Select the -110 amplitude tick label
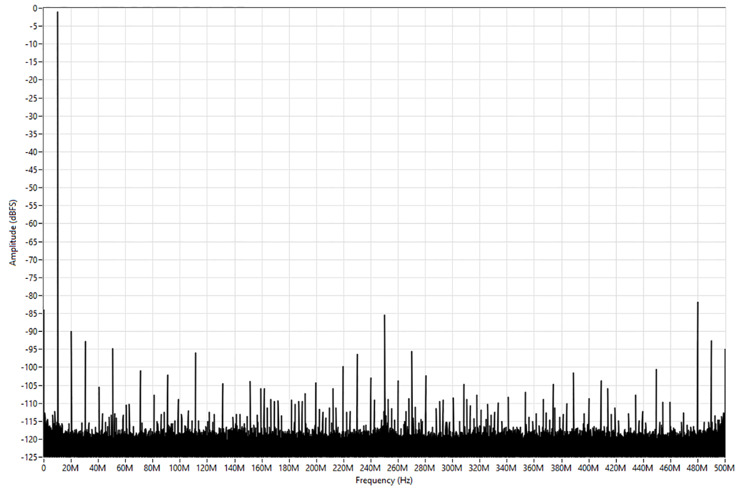This screenshot has height=491, width=739. click(30, 403)
